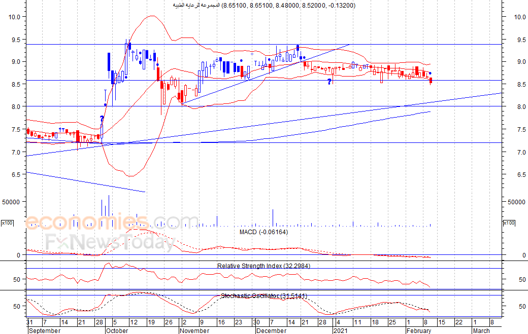528x334 pixels.
Task: Select the 7.0 price label on right axis
Action: (521, 152)
